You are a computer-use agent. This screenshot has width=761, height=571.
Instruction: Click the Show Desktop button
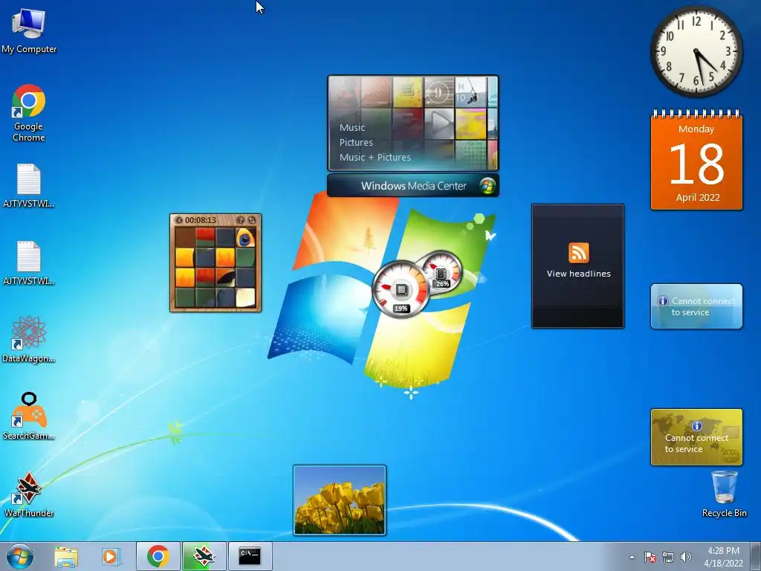point(756,556)
